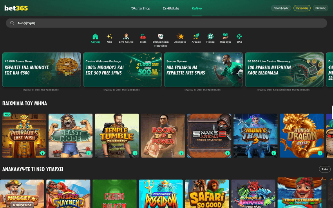This screenshot has height=208, width=333.
Task: Focus the Αναζήτηση search field
Action: coord(166,23)
